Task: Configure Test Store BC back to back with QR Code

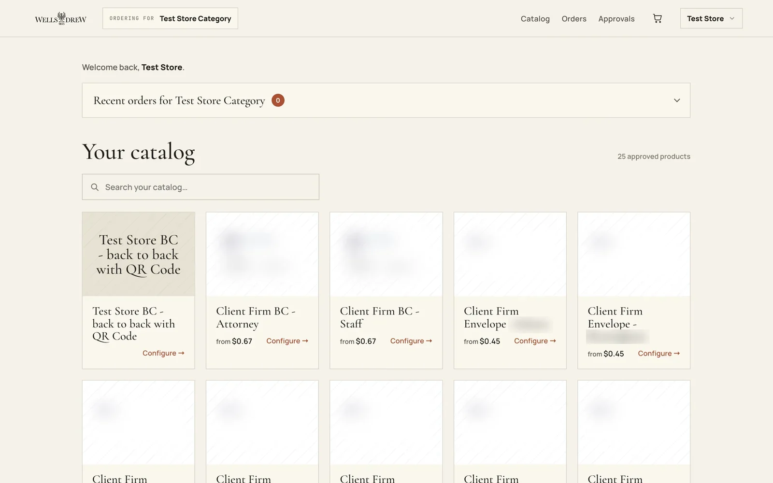Action: 163,353
